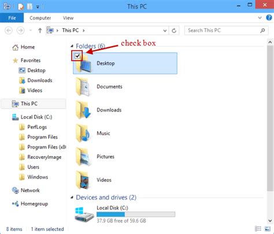Open the Users folder in the tree
Image resolution: width=274 pixels, height=234 pixels.
(x=34, y=167)
